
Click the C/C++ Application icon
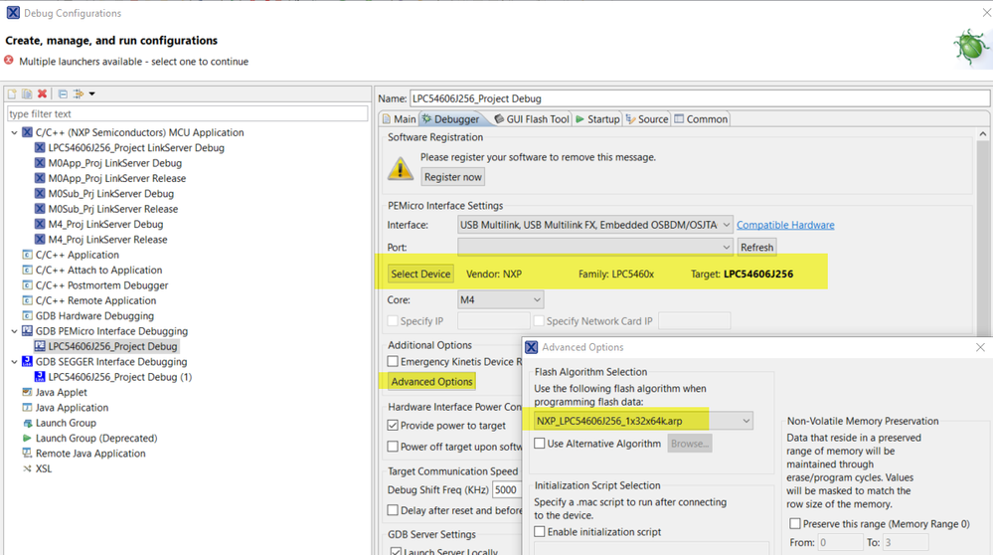(27, 255)
